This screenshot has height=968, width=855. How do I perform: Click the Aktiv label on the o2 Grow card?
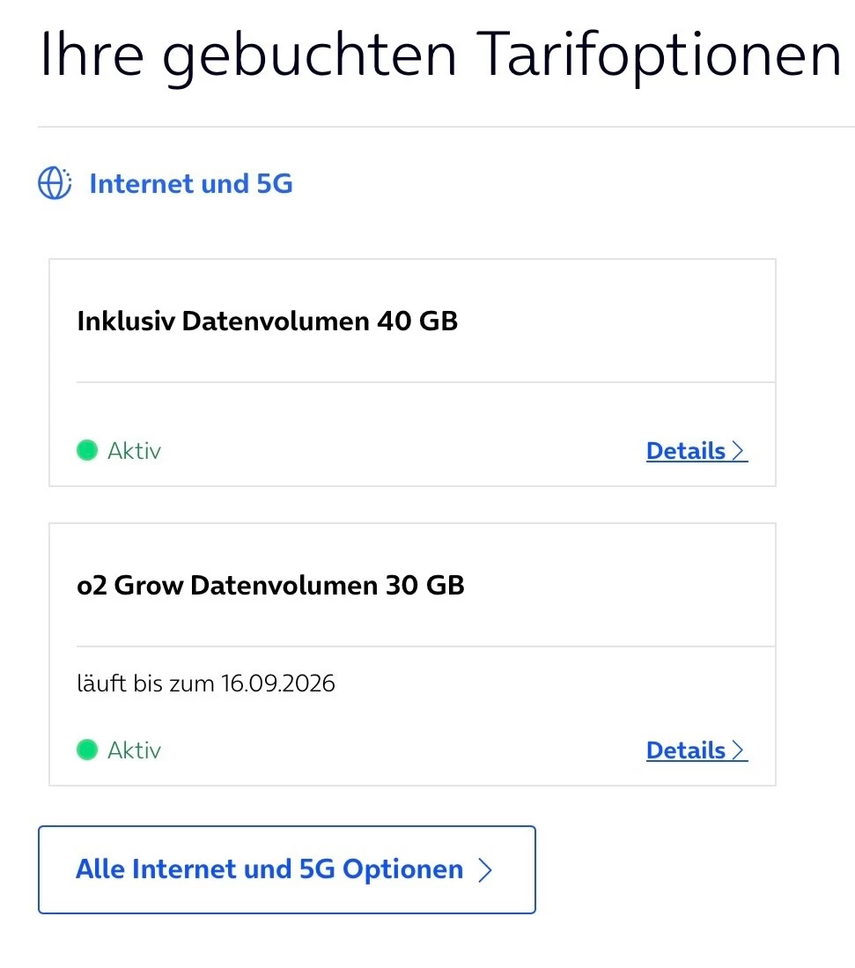pyautogui.click(x=134, y=750)
